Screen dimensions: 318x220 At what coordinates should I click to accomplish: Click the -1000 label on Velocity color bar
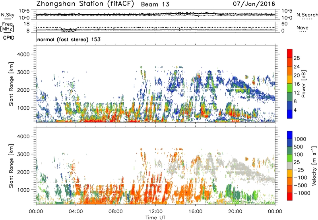302,193
